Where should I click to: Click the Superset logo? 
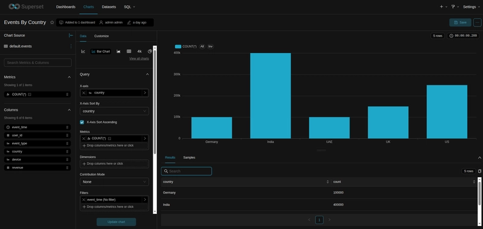(x=26, y=7)
